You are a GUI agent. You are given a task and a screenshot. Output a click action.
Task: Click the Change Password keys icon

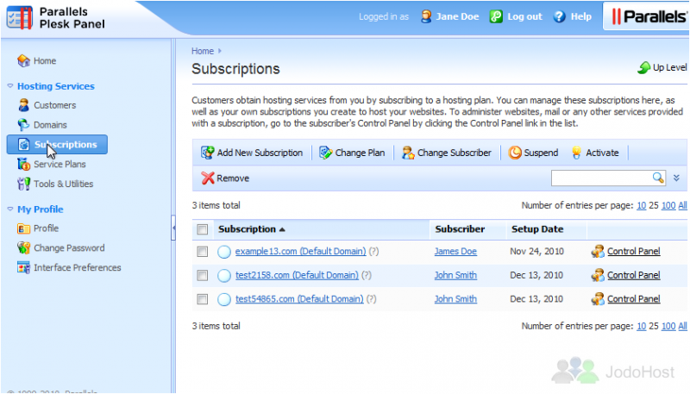click(x=23, y=248)
